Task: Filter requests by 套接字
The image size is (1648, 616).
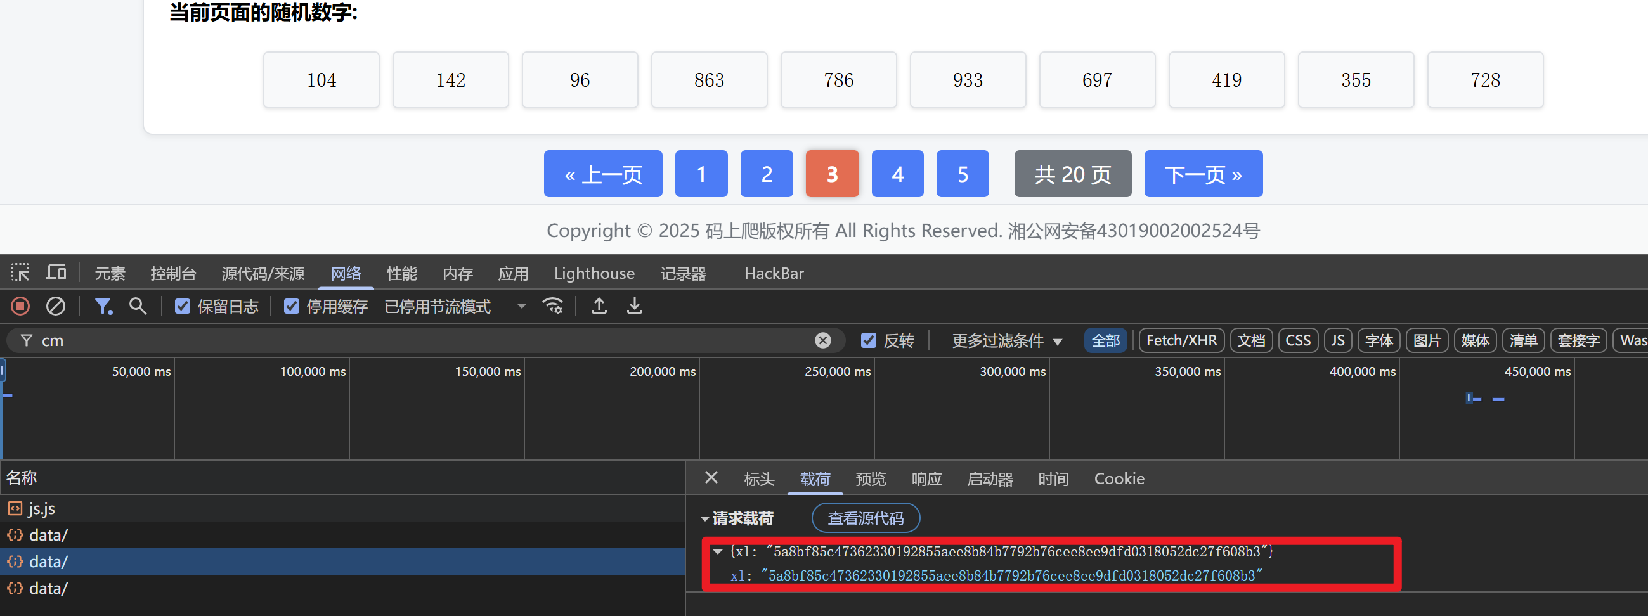Action: pyautogui.click(x=1579, y=340)
